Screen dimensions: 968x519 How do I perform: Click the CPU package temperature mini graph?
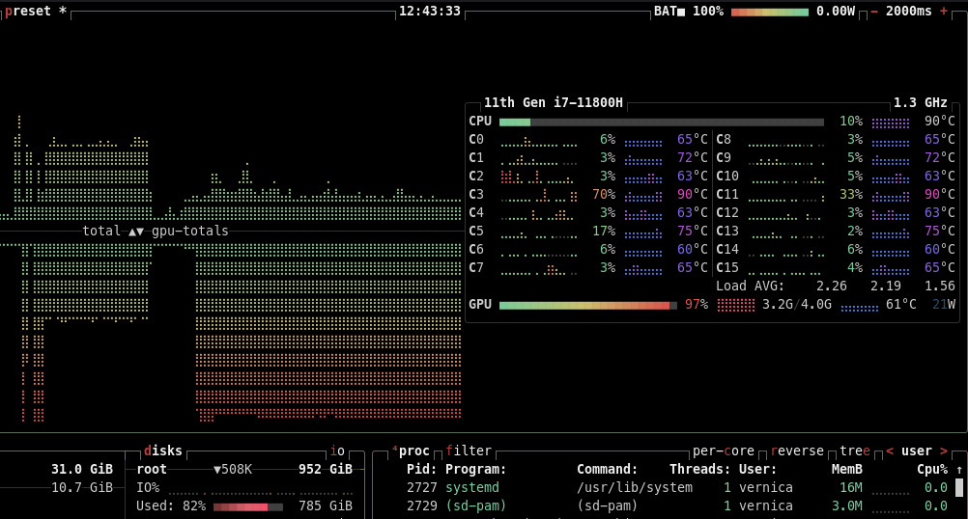point(890,123)
